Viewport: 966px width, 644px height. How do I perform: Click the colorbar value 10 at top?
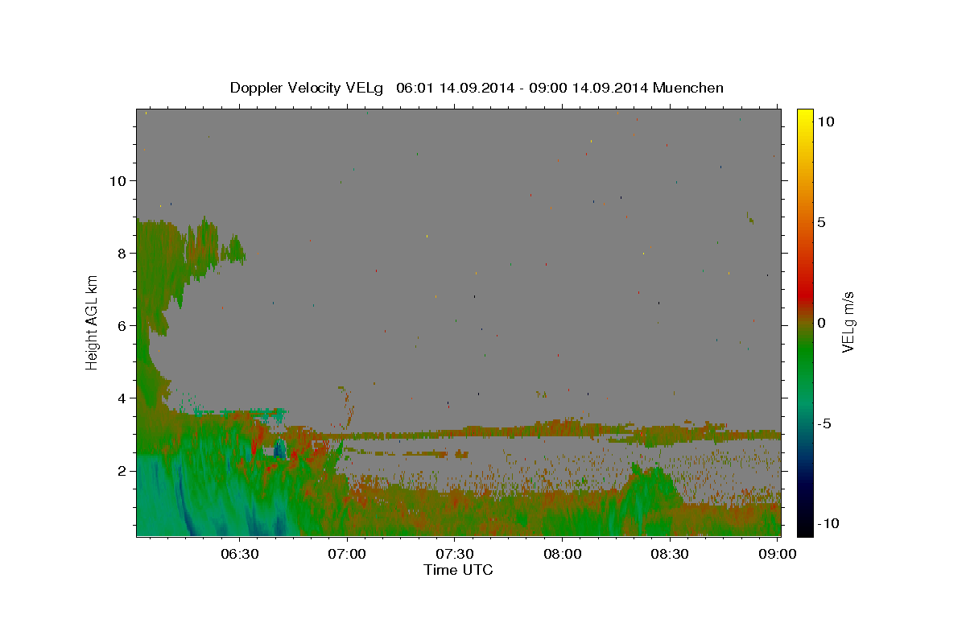826,122
